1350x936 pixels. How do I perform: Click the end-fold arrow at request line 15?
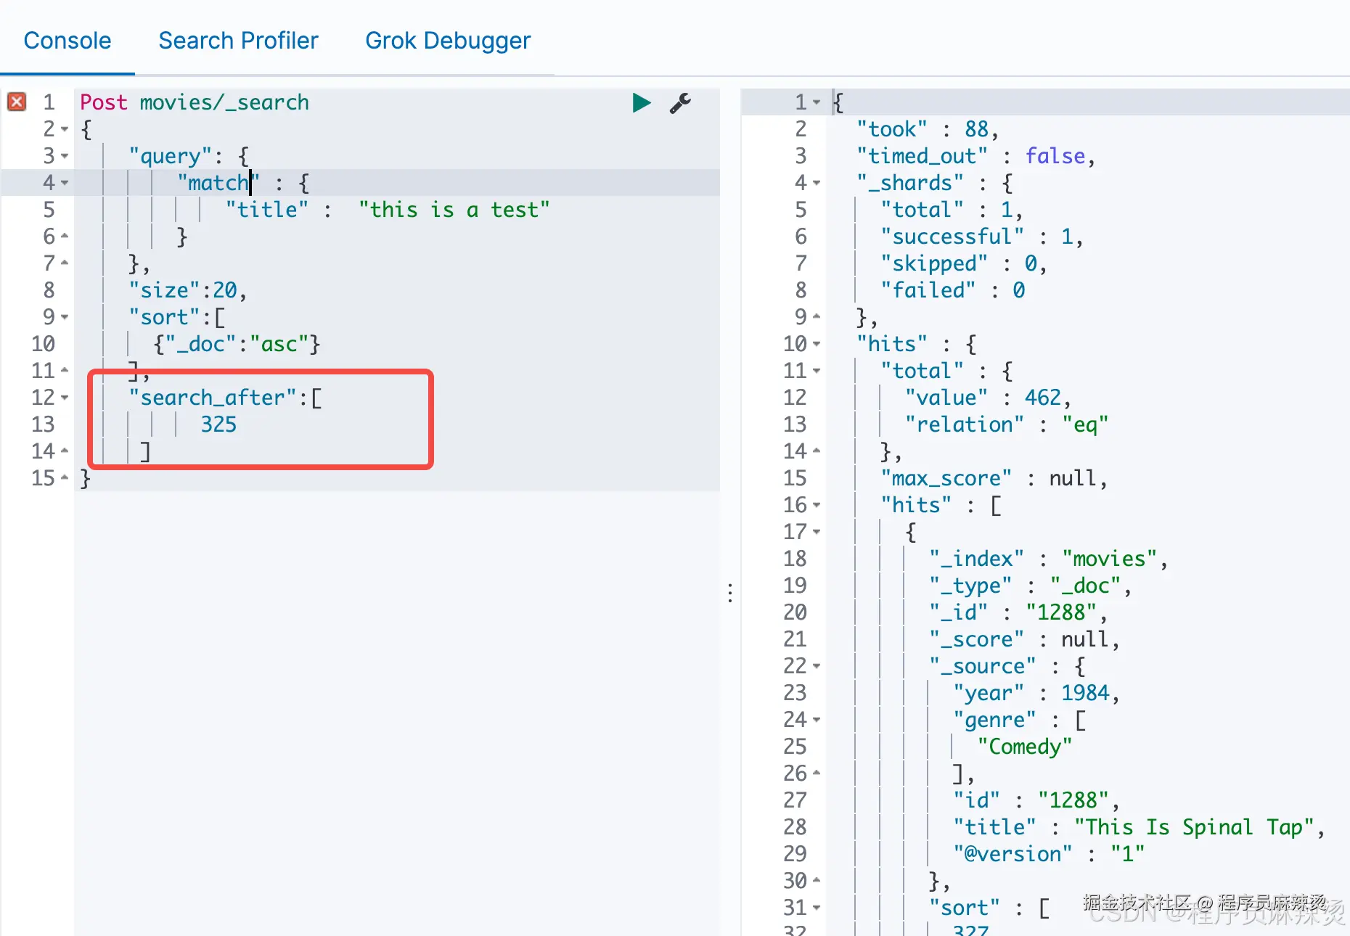click(65, 478)
